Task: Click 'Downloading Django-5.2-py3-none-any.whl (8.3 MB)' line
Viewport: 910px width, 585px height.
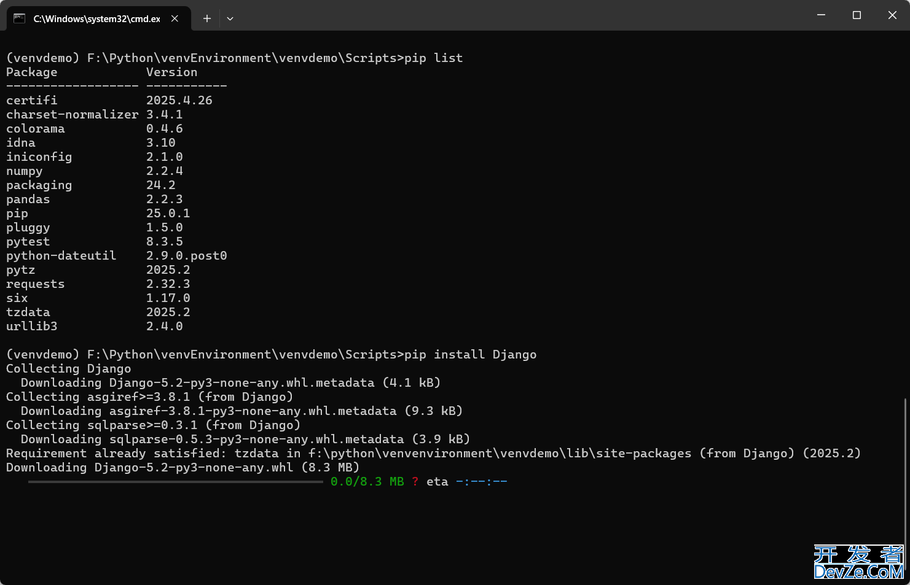Action: 183,467
